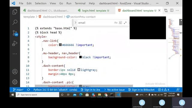The image size is (192, 108).
Task: Open Microsoft Store in taskbar
Action: click(87, 95)
